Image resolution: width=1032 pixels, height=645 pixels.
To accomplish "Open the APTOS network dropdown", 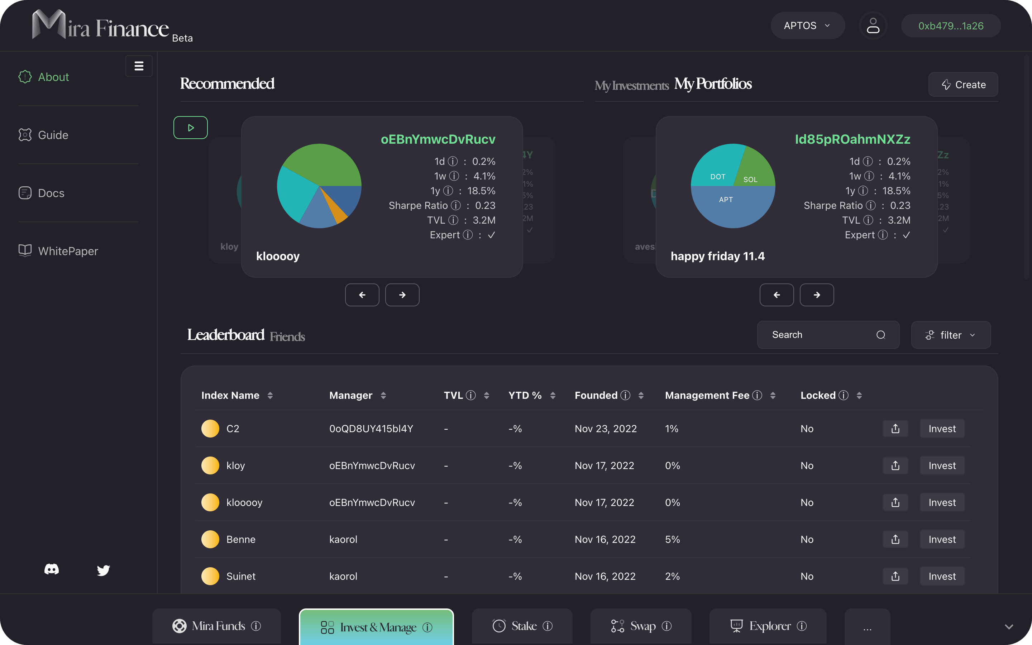I will point(807,25).
